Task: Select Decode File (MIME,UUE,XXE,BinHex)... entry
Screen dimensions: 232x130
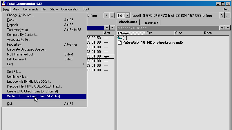Action: (x=44, y=86)
